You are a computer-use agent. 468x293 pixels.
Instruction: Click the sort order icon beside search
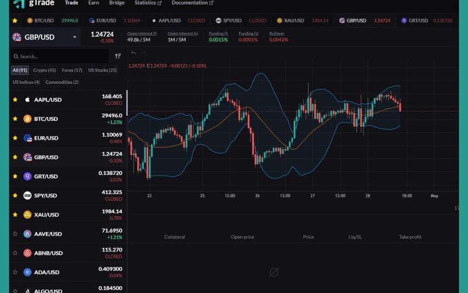118,56
